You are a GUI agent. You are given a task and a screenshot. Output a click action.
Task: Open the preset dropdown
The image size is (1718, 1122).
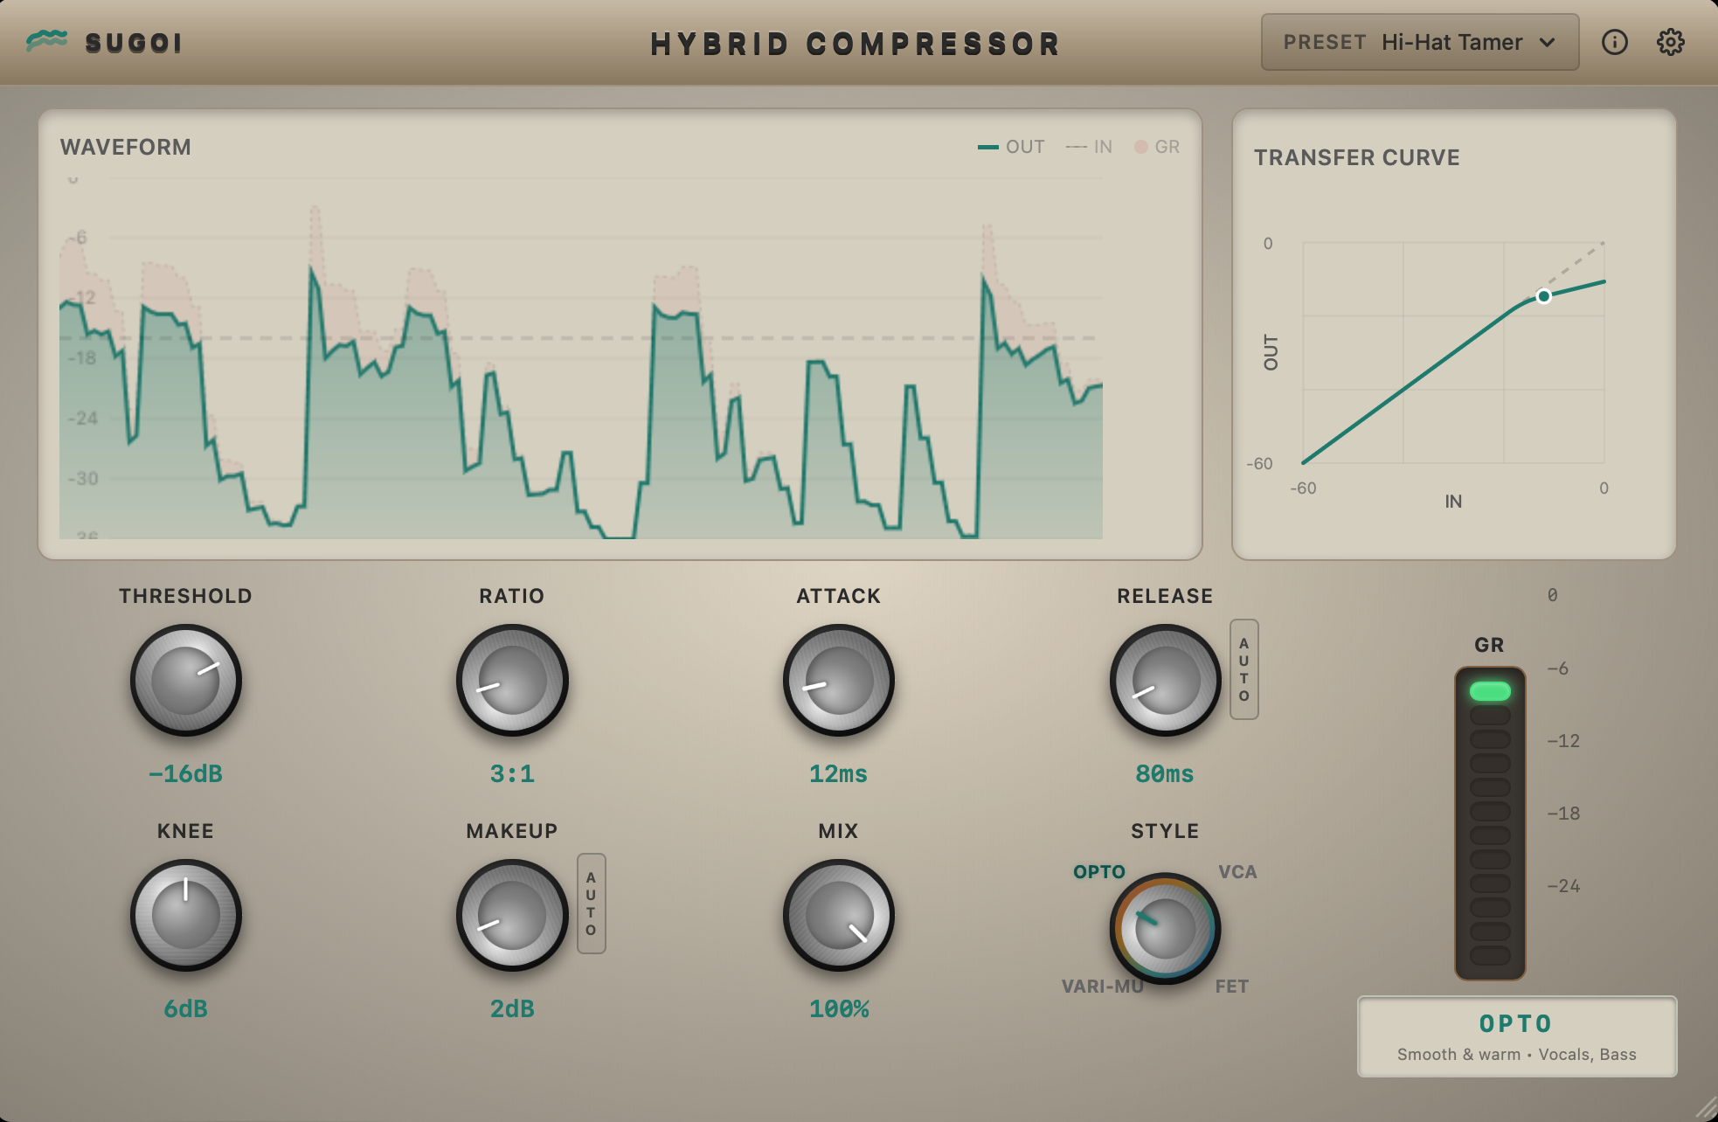1420,41
